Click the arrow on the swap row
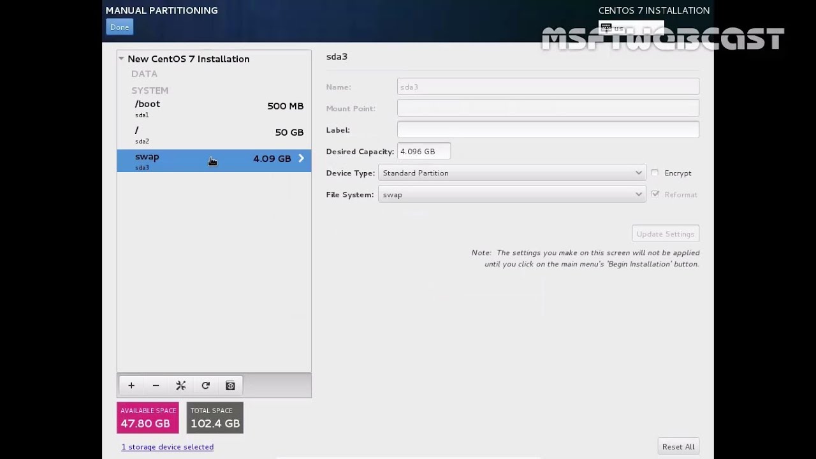Image resolution: width=816 pixels, height=459 pixels. pos(301,158)
